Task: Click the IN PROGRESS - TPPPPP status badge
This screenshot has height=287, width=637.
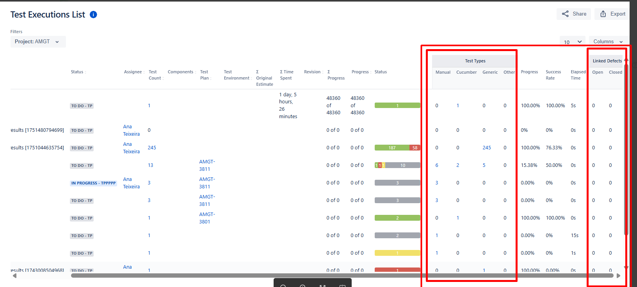Action: pyautogui.click(x=93, y=183)
